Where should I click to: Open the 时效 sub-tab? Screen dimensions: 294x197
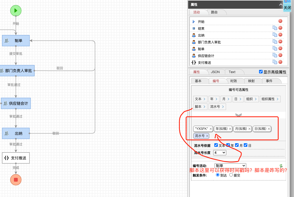234,81
